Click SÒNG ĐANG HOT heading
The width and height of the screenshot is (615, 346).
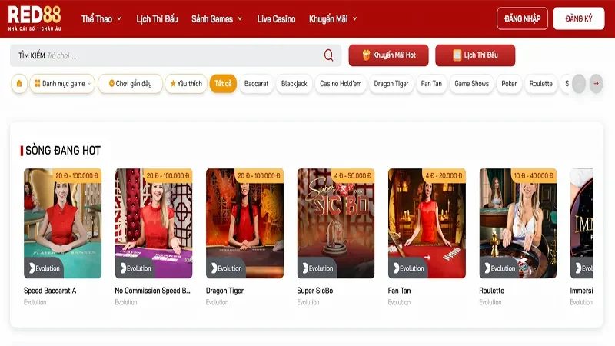63,151
